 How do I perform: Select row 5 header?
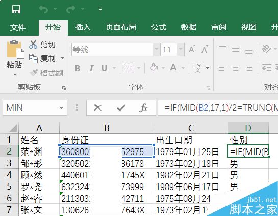pos(9,187)
